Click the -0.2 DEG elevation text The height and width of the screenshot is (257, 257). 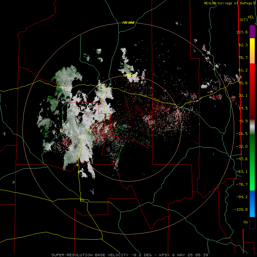(142, 255)
